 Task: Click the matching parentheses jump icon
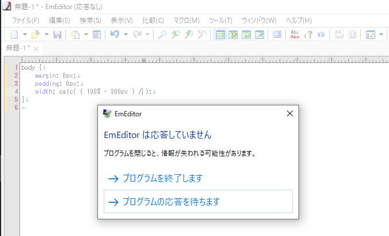[x=308, y=34]
